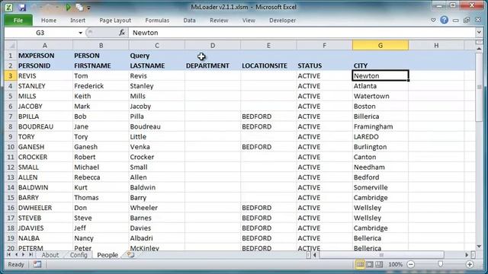The height and width of the screenshot is (274, 488).
Task: Click the 100% zoom level button
Action: coord(395,265)
